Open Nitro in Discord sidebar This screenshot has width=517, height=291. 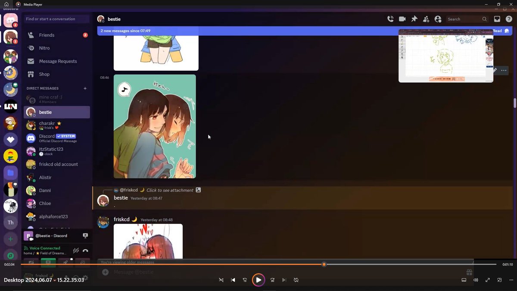coord(57,48)
